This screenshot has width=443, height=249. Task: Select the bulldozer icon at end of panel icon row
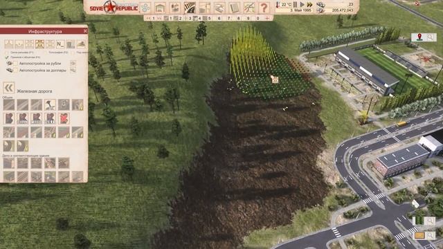(81, 44)
